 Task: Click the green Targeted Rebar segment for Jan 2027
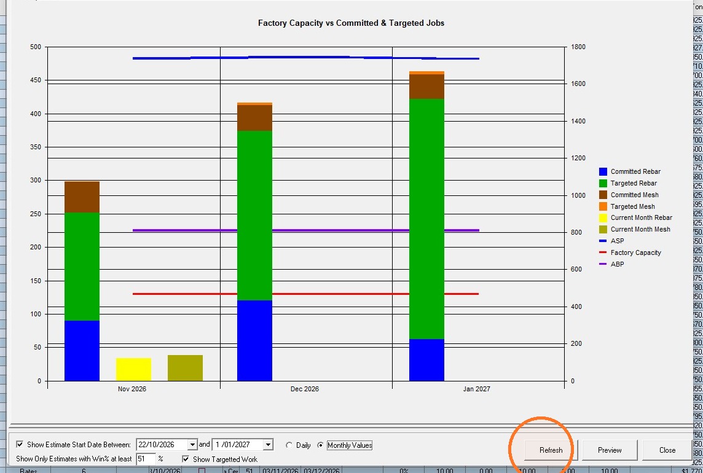click(427, 219)
